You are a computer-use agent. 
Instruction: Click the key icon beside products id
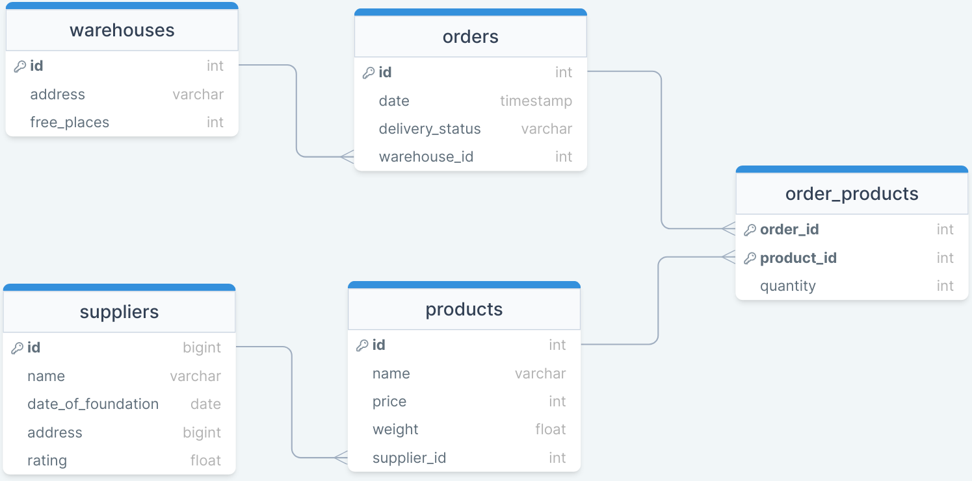pos(362,345)
